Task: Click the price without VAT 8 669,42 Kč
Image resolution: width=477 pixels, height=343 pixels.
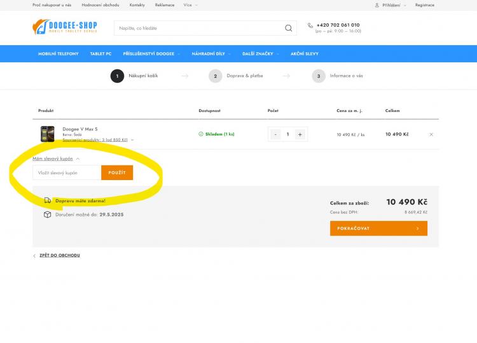Action: (x=416, y=212)
